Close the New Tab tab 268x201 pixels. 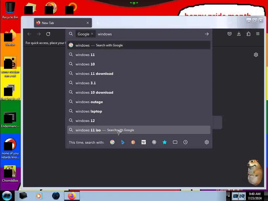coord(88,23)
